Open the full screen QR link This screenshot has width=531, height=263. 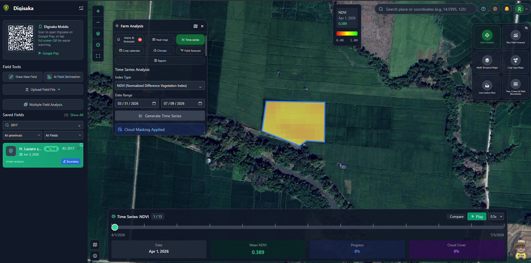[x=47, y=40]
